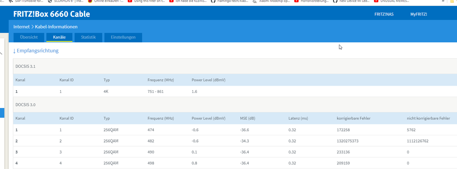457x169 pixels.
Task: Open the GitHub bookmark 'Flamingo-tech/xiao...'
Action: tap(230, 1)
